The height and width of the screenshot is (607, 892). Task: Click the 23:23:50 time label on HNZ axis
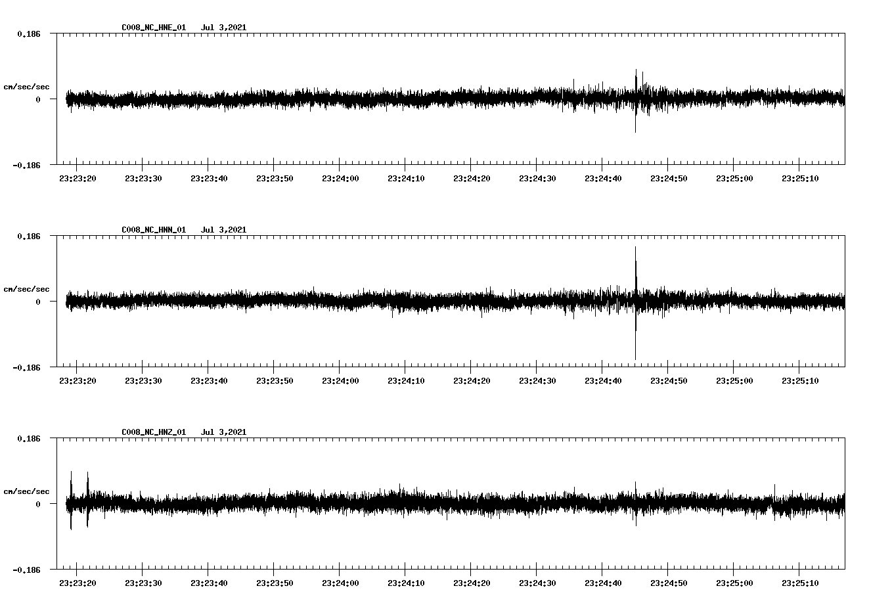pyautogui.click(x=275, y=583)
